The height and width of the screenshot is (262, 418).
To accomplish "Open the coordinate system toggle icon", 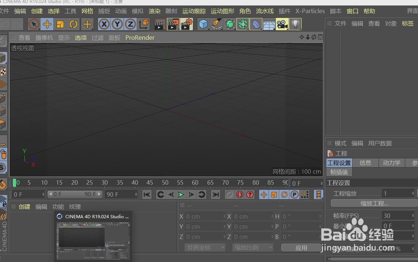I will coord(144,24).
